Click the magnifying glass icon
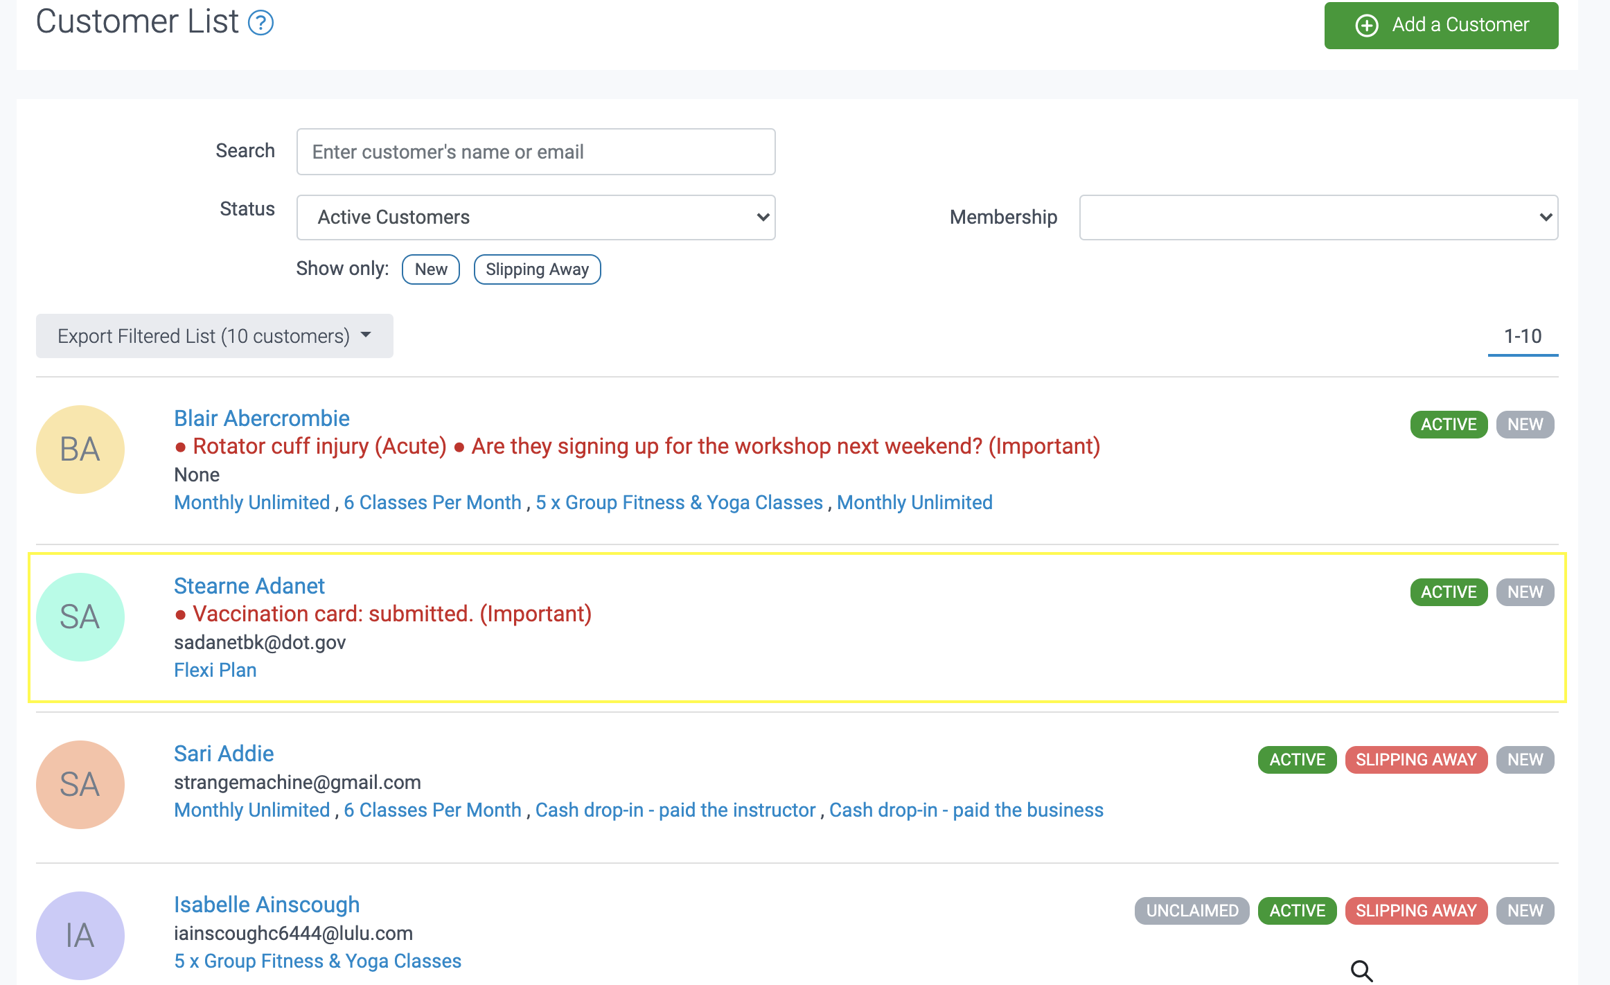Image resolution: width=1610 pixels, height=985 pixels. (1361, 970)
